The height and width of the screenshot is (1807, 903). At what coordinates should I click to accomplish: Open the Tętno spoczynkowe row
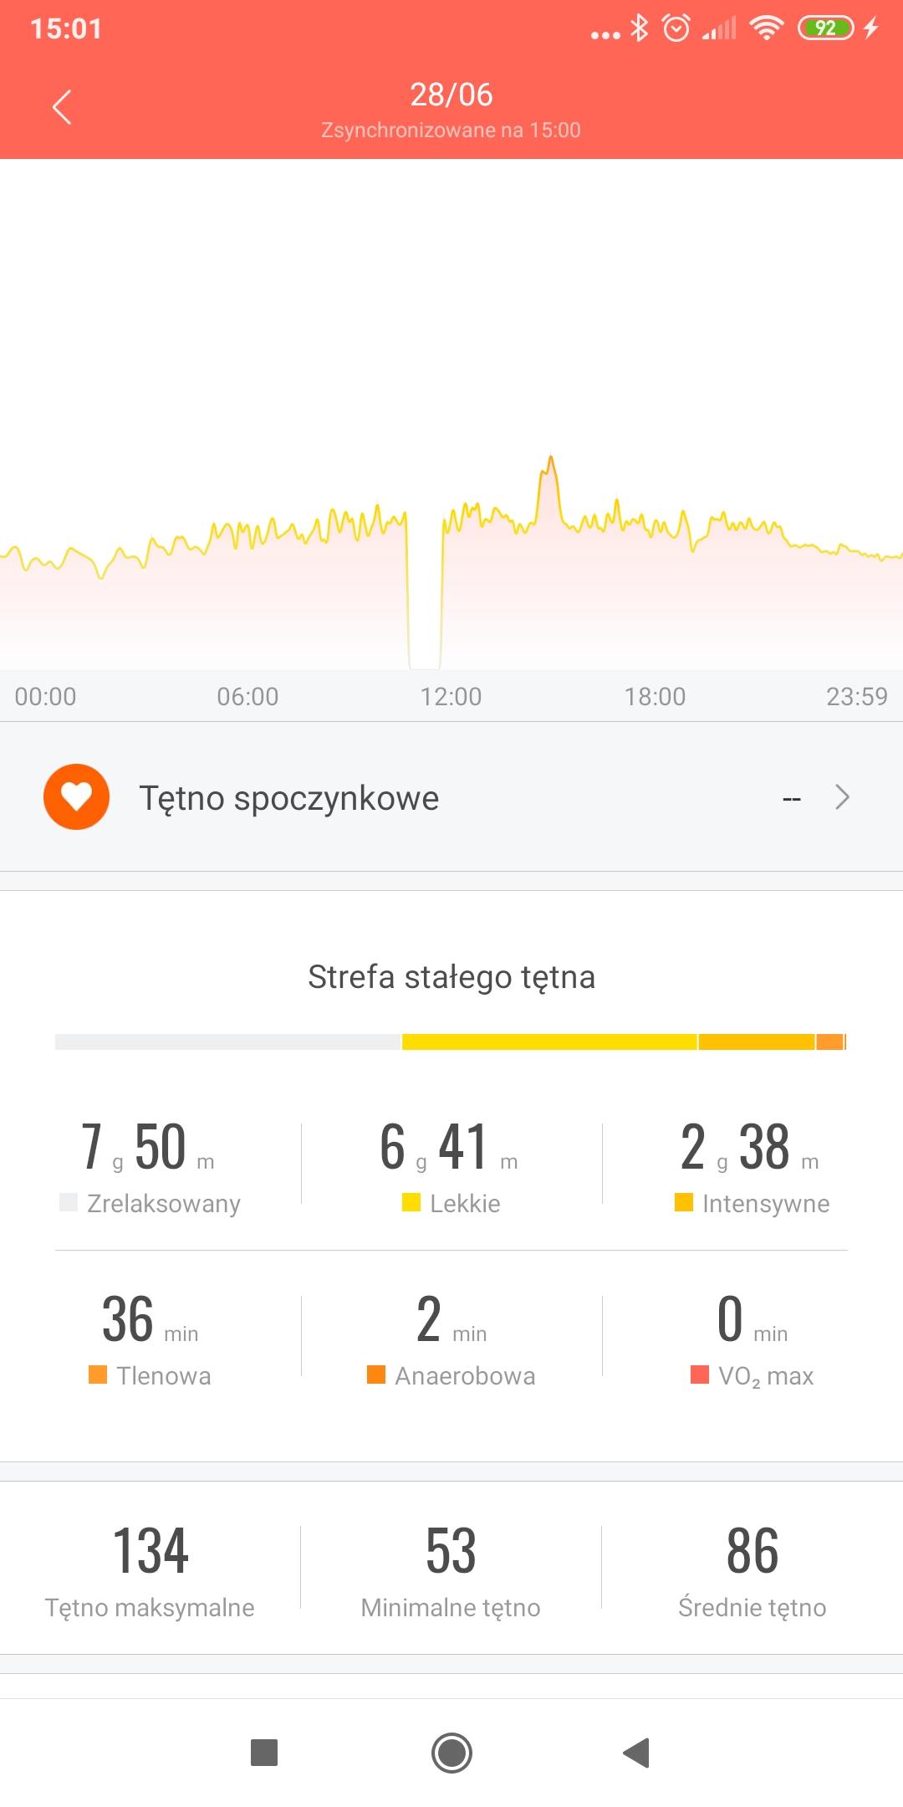point(451,797)
